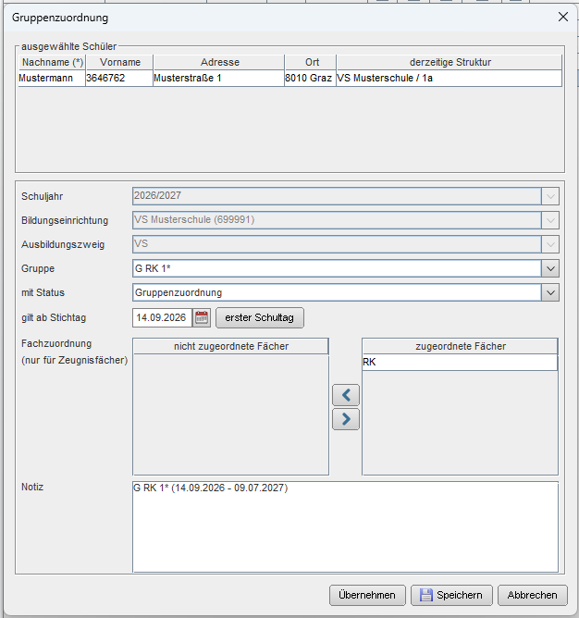This screenshot has height=618, width=579.
Task: Expand the Gruppe dropdown
Action: click(550, 269)
